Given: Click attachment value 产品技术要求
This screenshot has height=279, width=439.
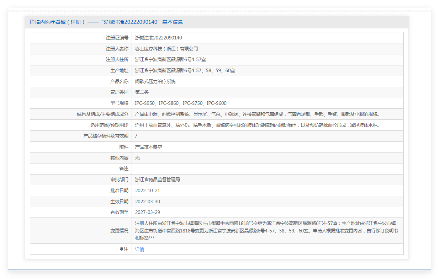Looking at the screenshot, I should (149, 147).
